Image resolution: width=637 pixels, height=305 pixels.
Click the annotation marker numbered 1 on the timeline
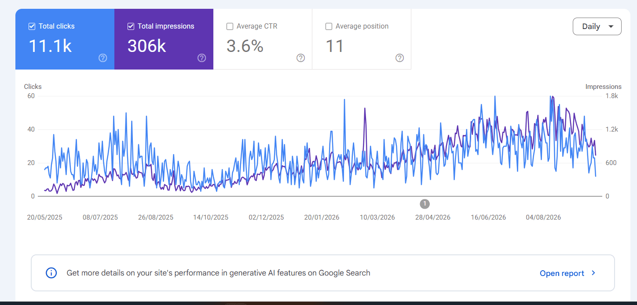[425, 204]
